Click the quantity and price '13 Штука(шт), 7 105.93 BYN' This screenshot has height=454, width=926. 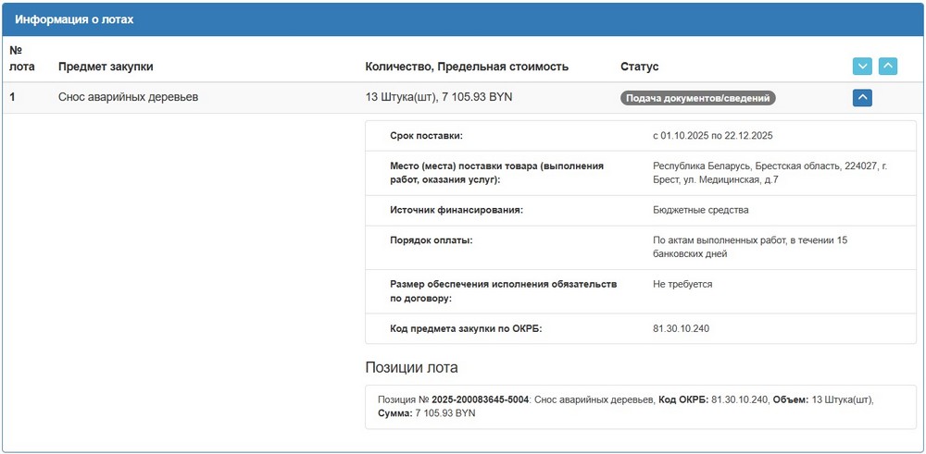click(440, 97)
